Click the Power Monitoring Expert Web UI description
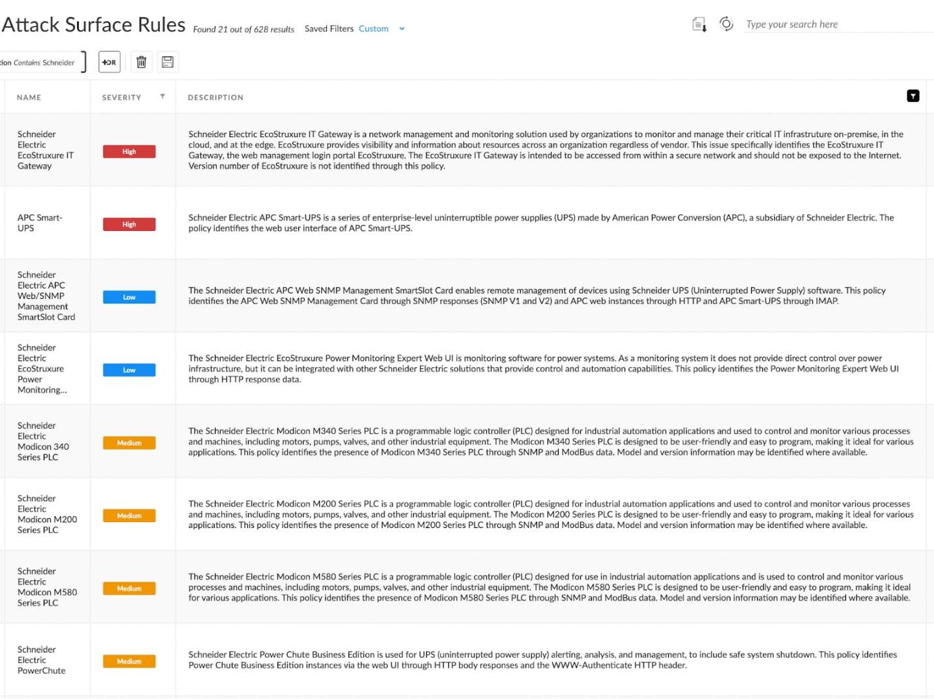 pos(544,369)
